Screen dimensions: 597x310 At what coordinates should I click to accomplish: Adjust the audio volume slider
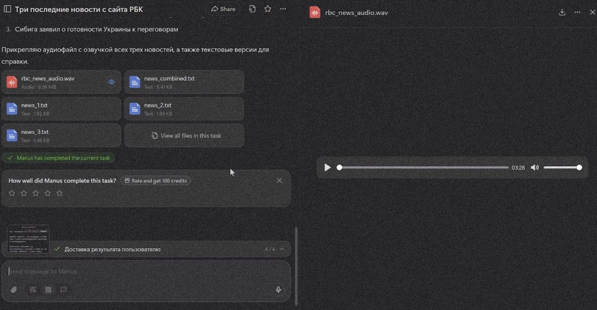[562, 167]
